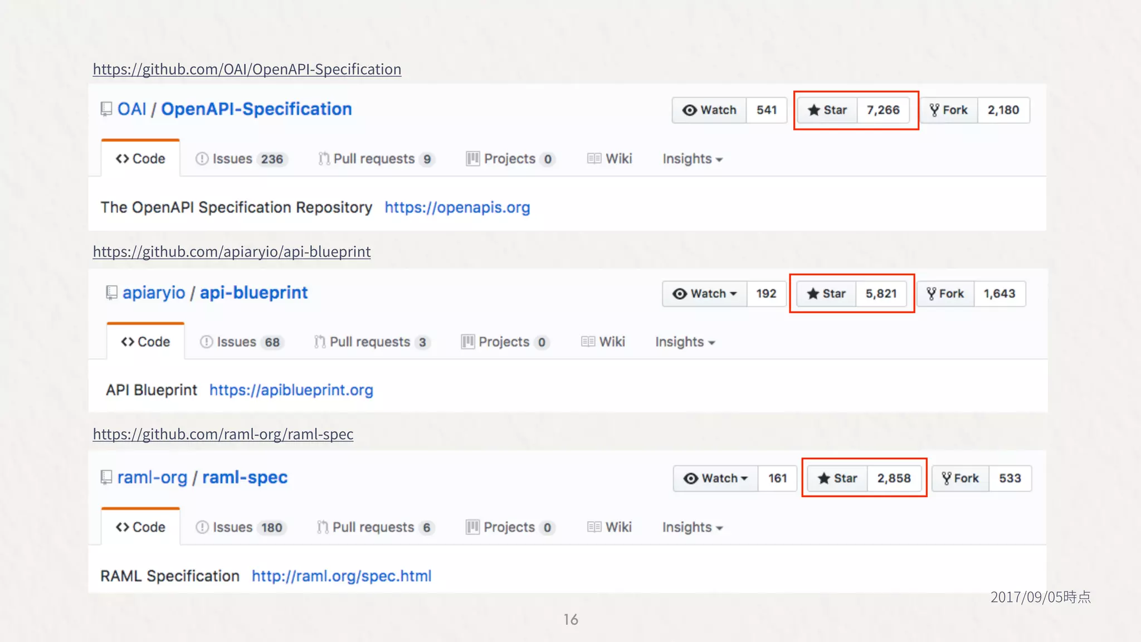Click the 7,266 star count
The image size is (1141, 642).
[x=883, y=110]
